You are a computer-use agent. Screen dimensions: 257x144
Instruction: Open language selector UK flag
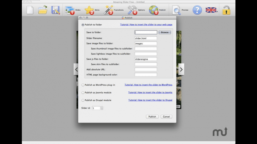[212, 10]
